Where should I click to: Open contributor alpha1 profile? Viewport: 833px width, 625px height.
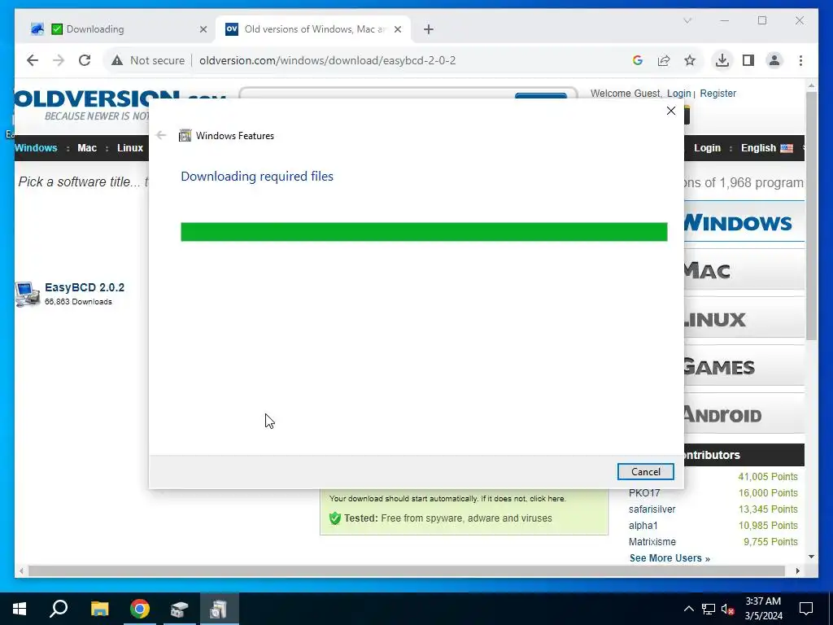point(643,526)
